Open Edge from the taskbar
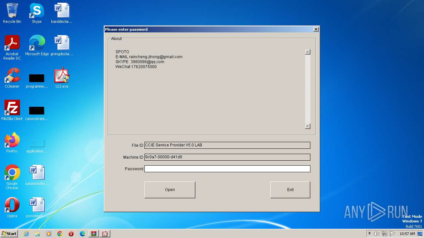424x238 pixels. tap(82, 234)
